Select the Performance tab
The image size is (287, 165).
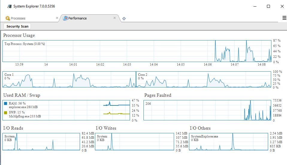(77, 18)
